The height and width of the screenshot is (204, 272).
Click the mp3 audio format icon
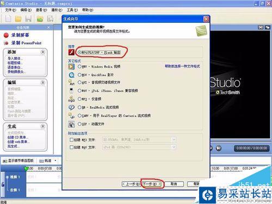(71, 99)
